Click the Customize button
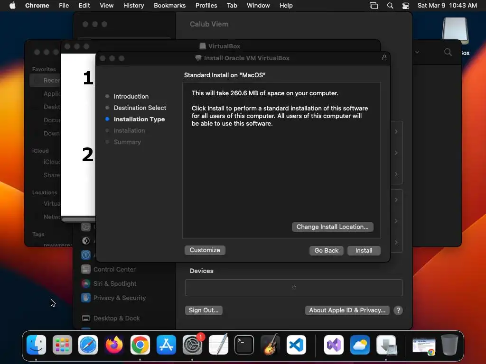 pyautogui.click(x=205, y=250)
